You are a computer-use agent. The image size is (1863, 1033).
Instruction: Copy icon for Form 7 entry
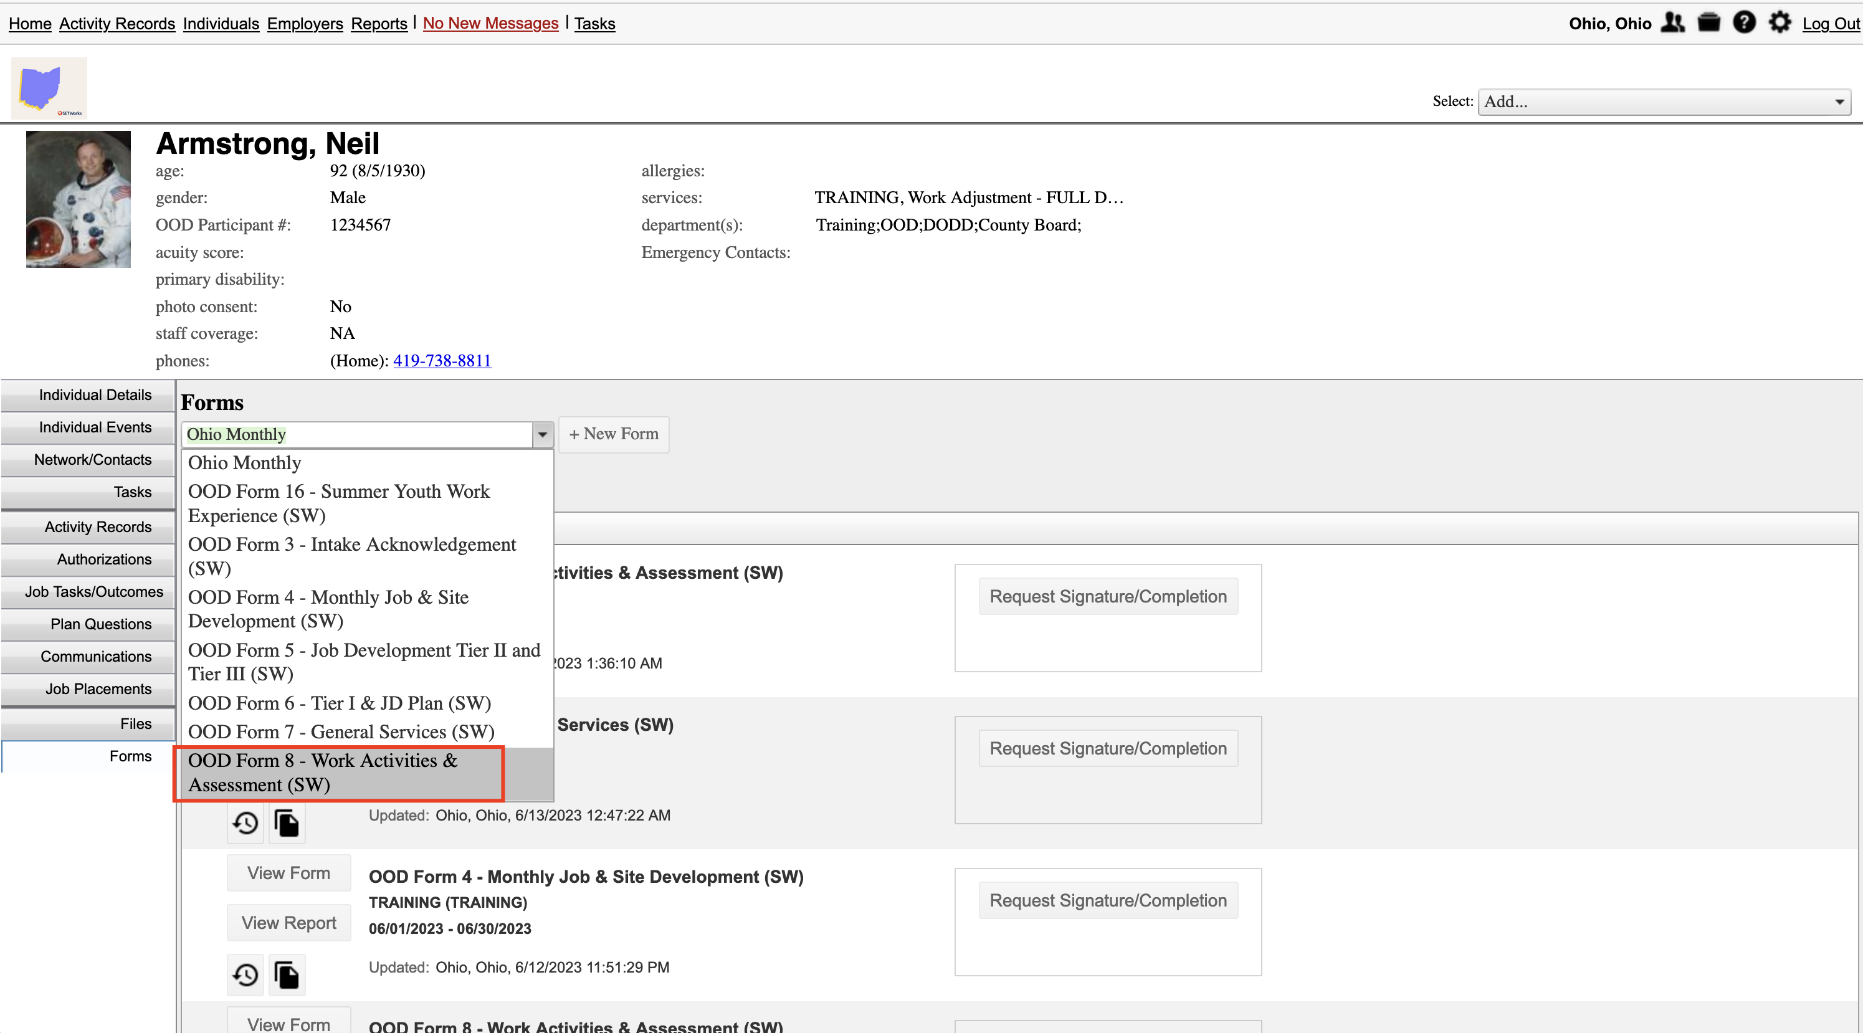(287, 822)
